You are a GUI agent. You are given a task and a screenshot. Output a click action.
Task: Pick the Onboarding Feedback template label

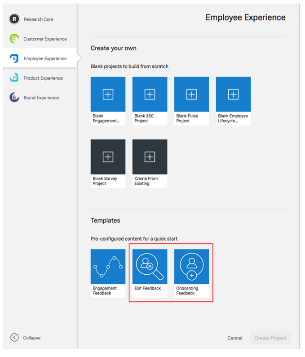point(187,291)
